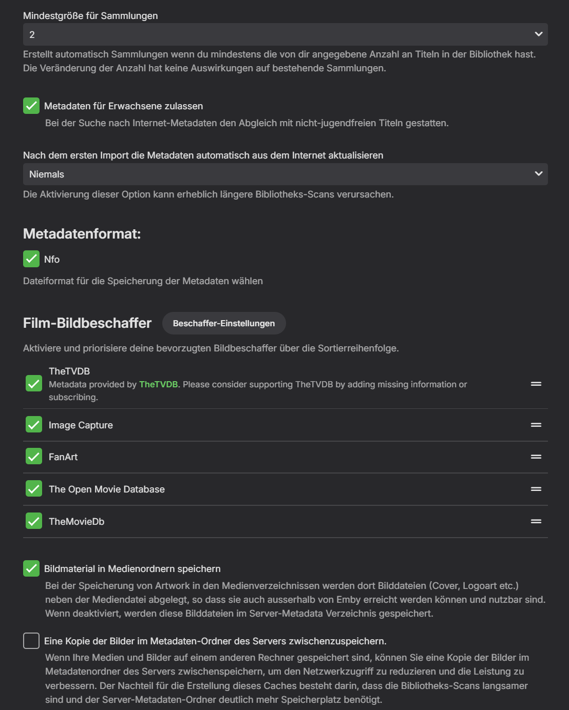Viewport: 569px width, 710px height.
Task: Uncheck the FanArt image provider
Action: click(x=34, y=457)
